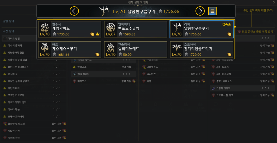Viewport: 277px width, 143px height.
Task: Select the connected 달콤한구름쿠키 reaper card
Action: [x=202, y=29]
